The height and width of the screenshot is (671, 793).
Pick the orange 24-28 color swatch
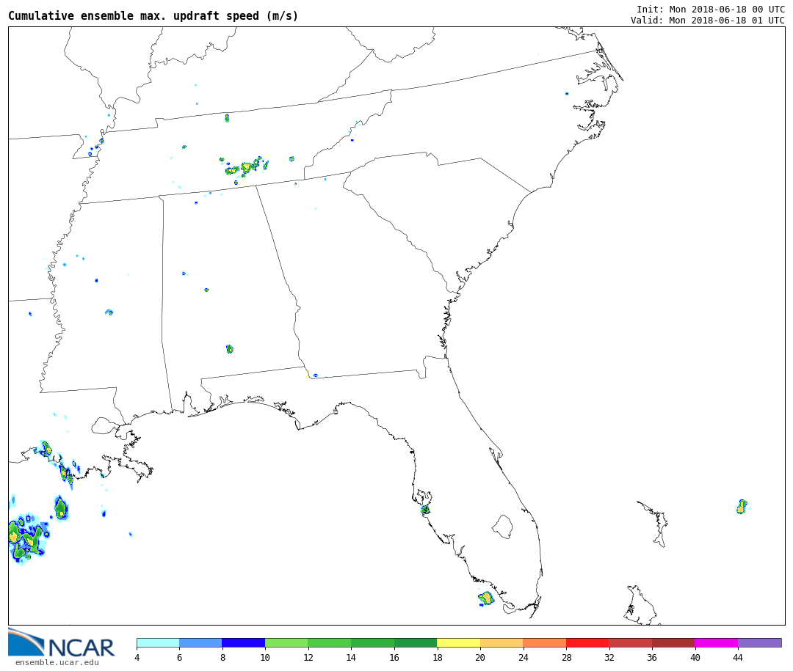click(x=545, y=642)
